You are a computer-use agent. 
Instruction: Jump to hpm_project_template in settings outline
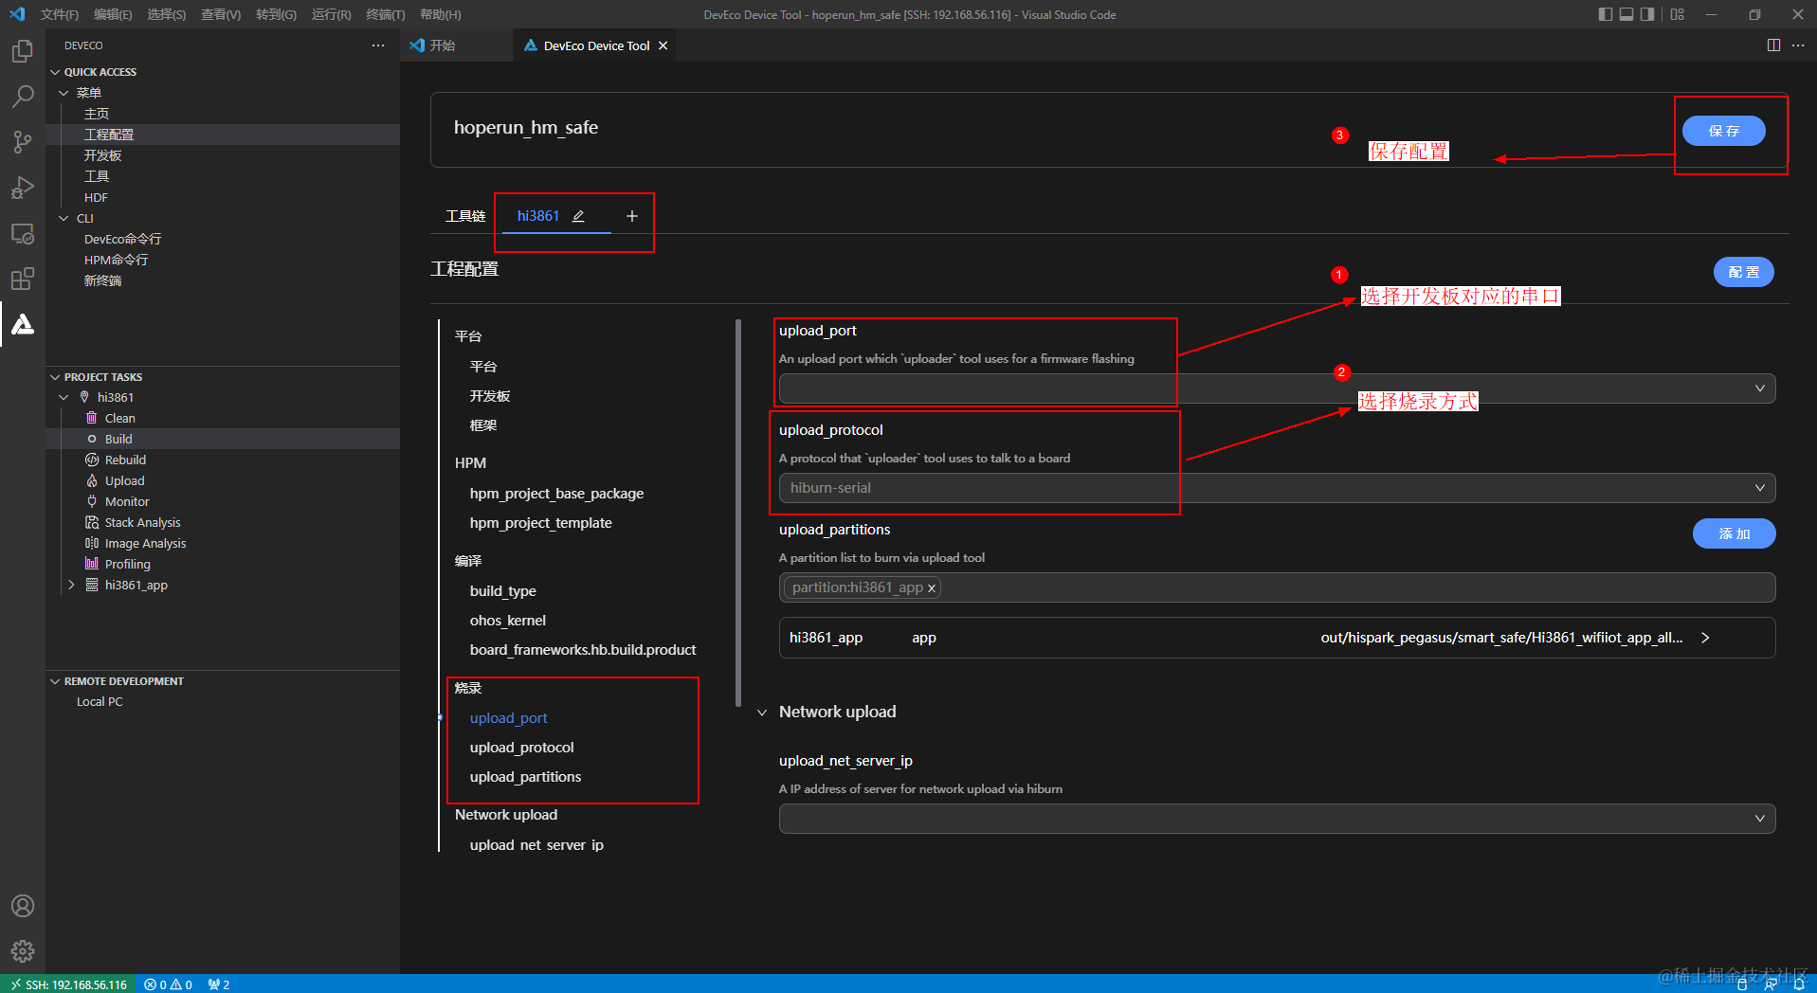pos(541,523)
